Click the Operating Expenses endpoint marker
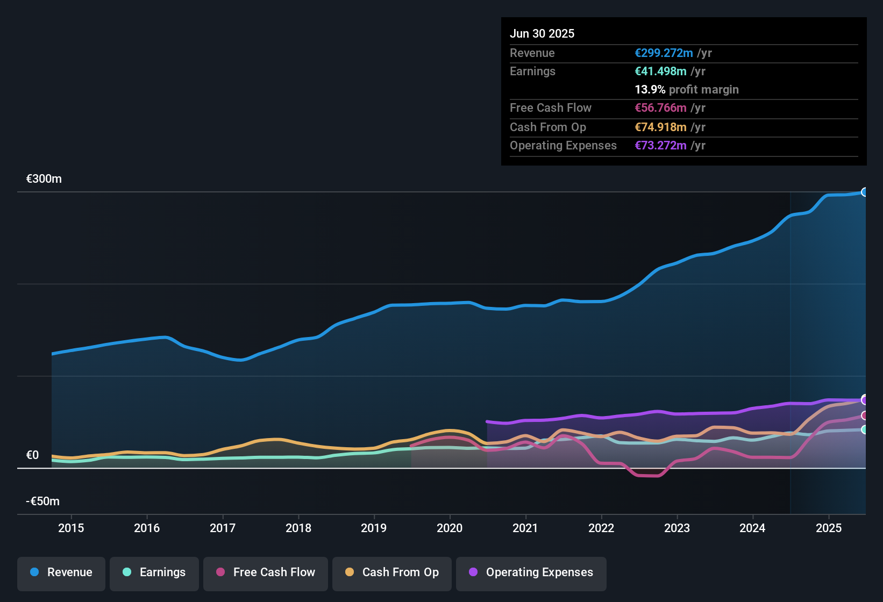 coord(865,399)
